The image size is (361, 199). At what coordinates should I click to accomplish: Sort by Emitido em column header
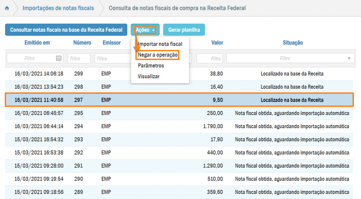[x=37, y=43]
